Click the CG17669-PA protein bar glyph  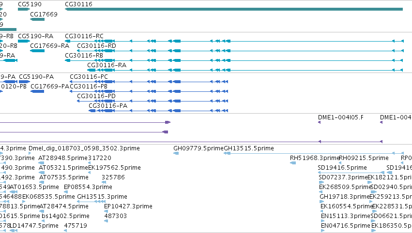(x=37, y=91)
